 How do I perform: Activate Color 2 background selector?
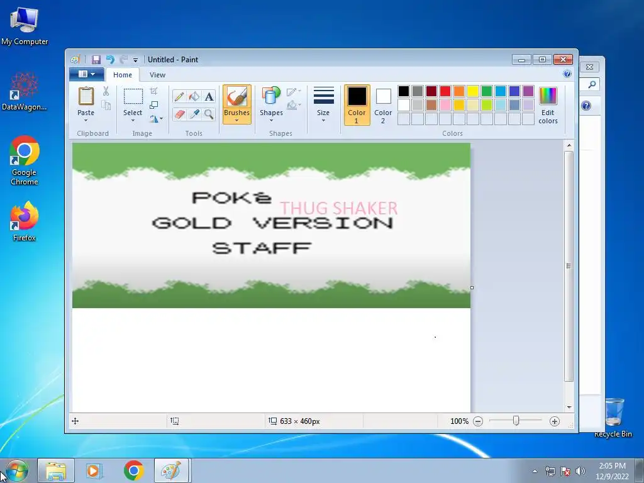coord(383,105)
